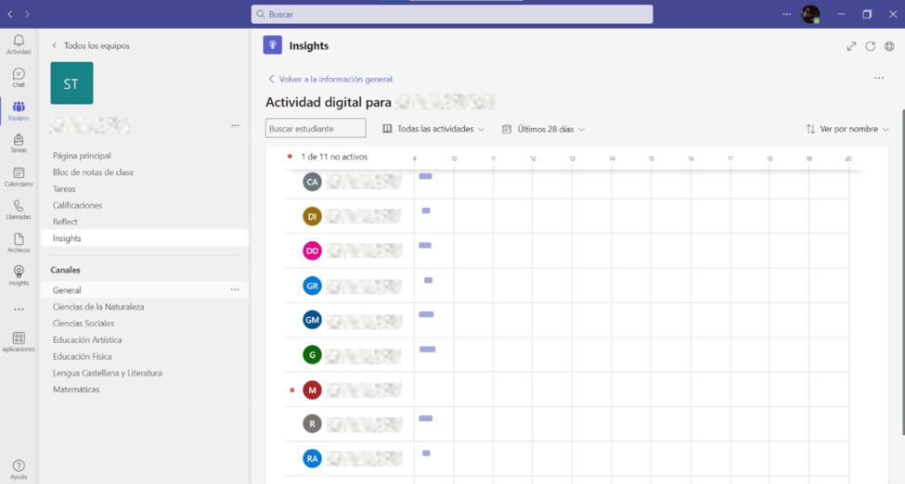
Task: Open the Llamadas phone icon
Action: point(19,210)
